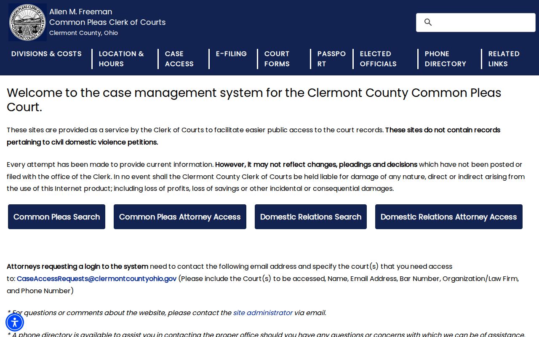
Task: Click the Allen M. Freeman header title
Action: 81,12
